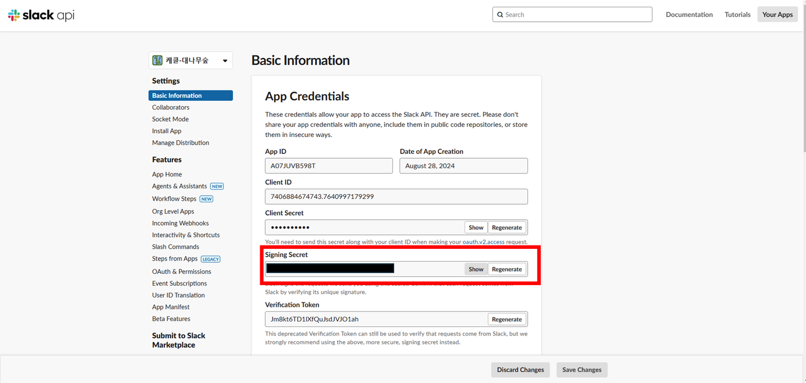
Task: Open Collaborators settings page
Action: tap(171, 107)
